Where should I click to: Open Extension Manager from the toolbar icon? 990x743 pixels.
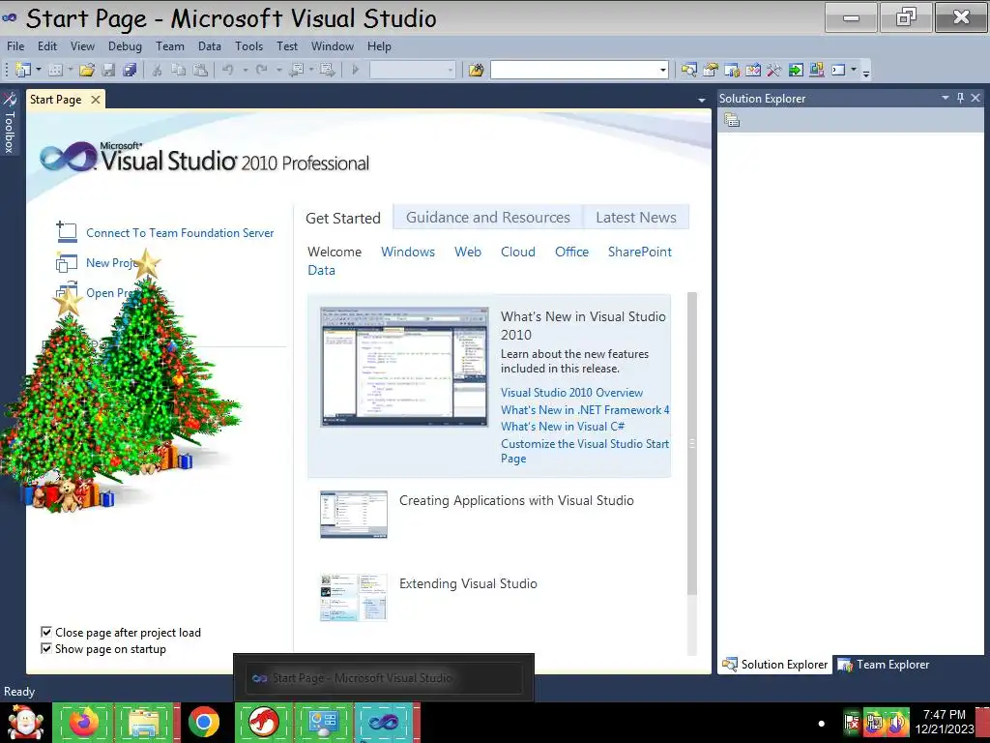[x=817, y=70]
